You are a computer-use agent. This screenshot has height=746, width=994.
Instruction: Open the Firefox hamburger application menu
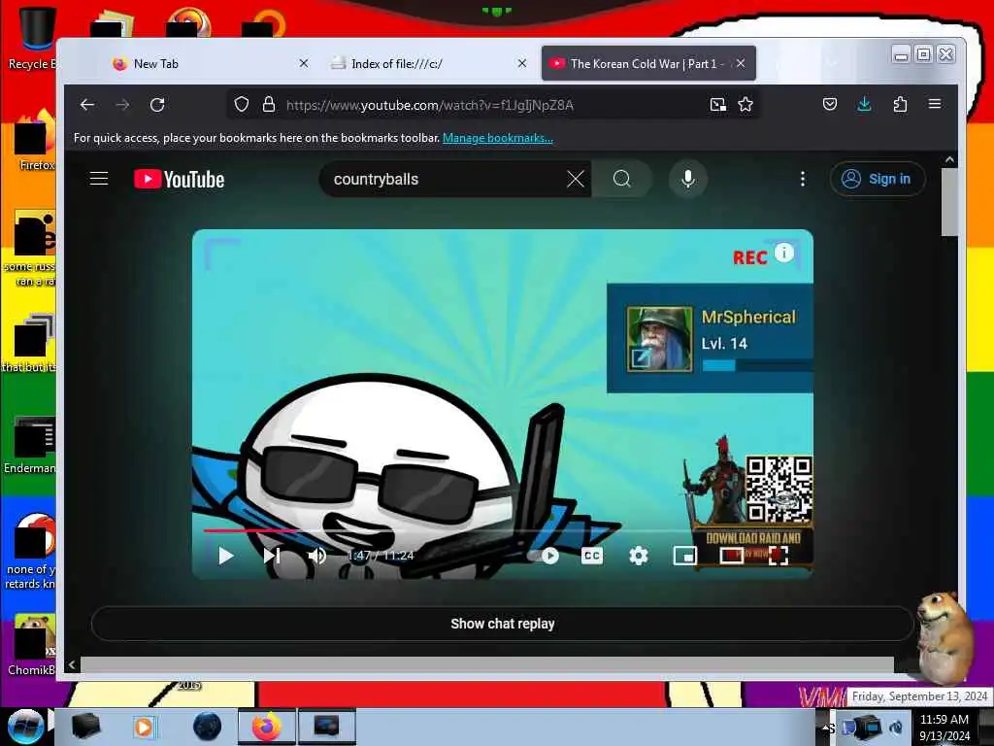(x=935, y=103)
